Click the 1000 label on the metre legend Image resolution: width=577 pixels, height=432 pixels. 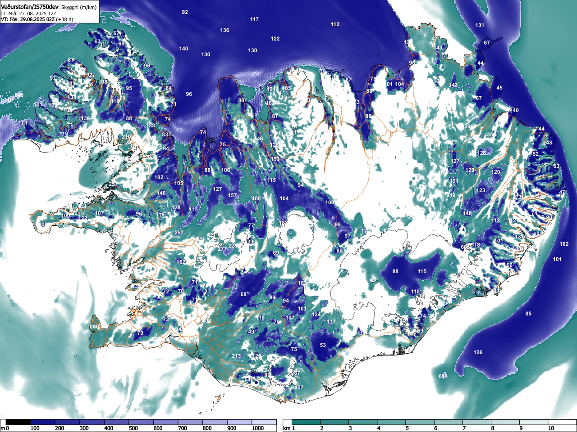[x=258, y=428]
